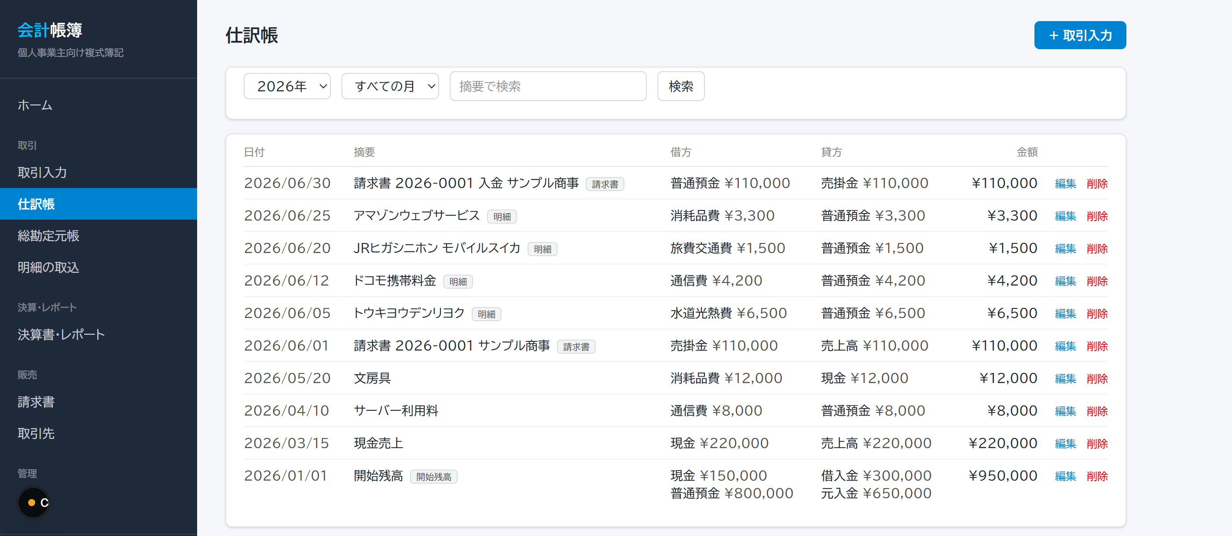Open the round dark badge at sidebar bottom
The height and width of the screenshot is (536, 1232).
33,502
